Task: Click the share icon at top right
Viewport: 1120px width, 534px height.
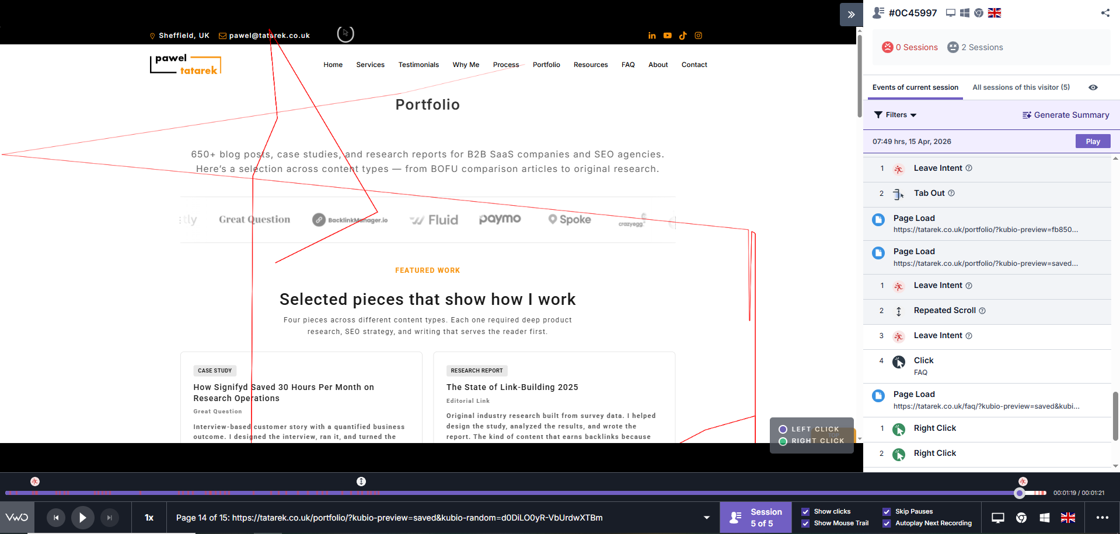Action: click(x=1105, y=13)
